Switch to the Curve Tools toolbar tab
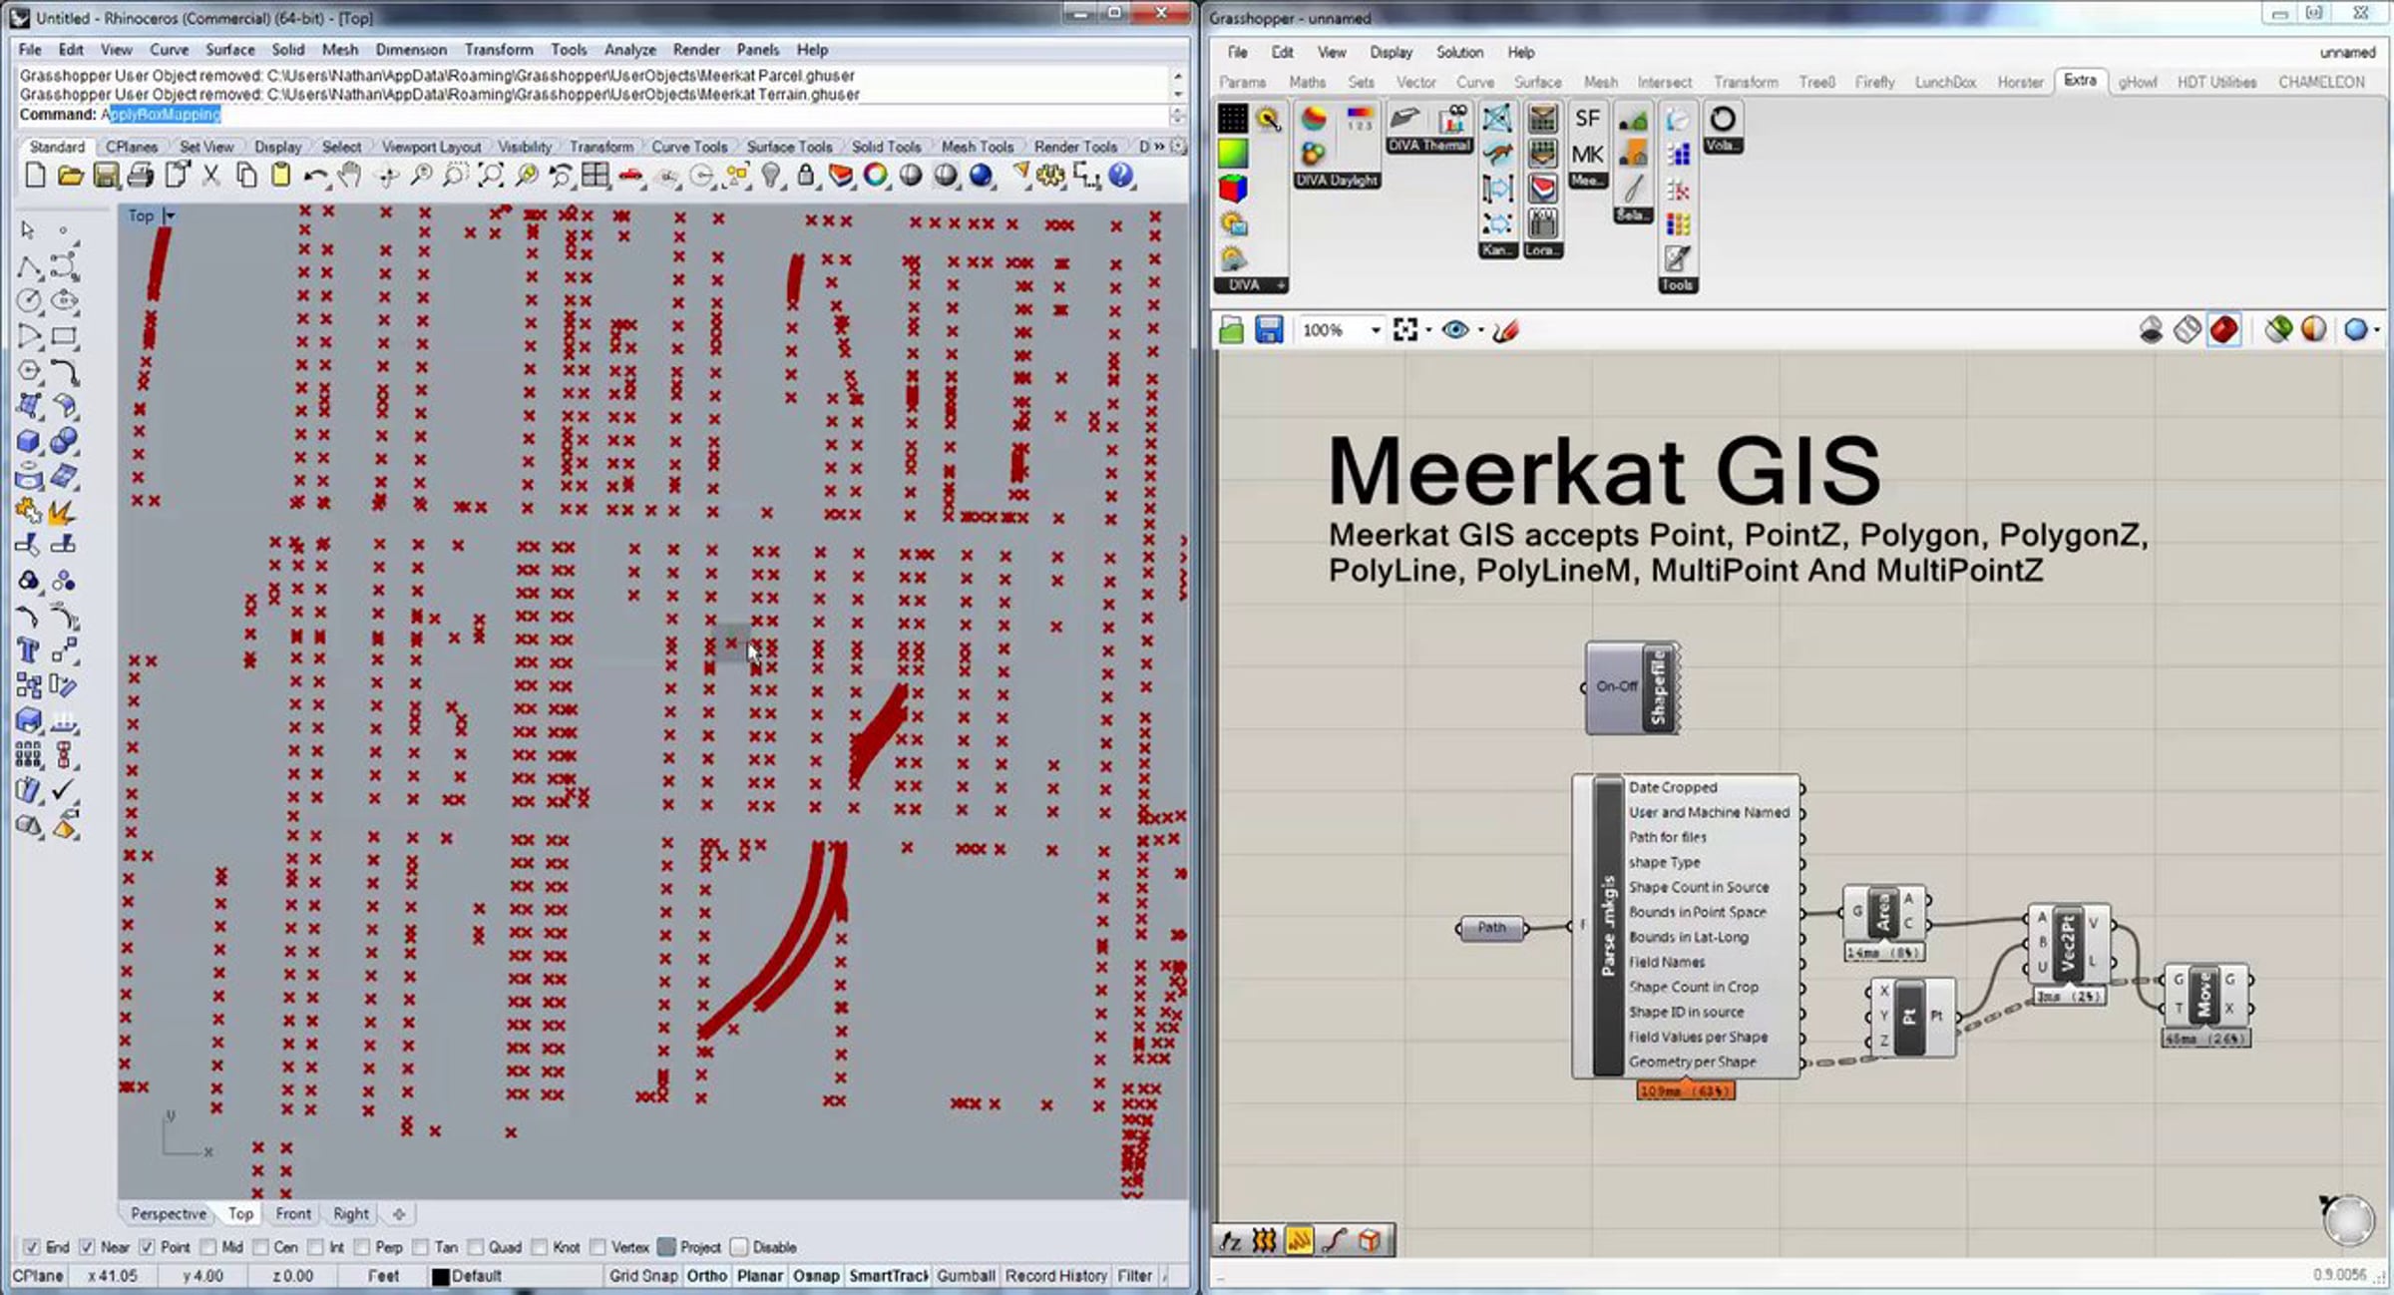2394x1295 pixels. (x=689, y=147)
